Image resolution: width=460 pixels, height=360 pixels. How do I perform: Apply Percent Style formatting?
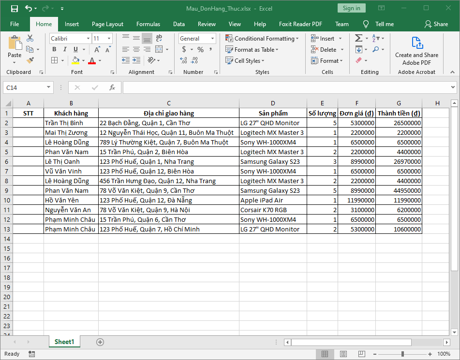pyautogui.click(x=200, y=49)
